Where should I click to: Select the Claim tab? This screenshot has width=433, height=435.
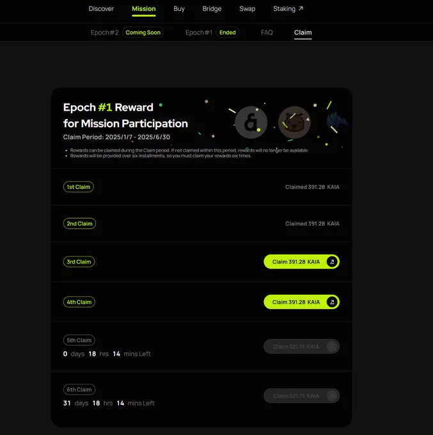click(x=303, y=33)
